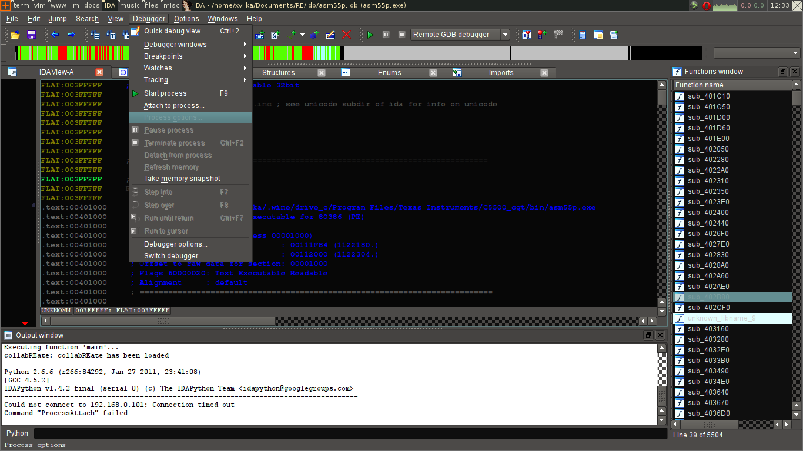
Task: Choose Quick debug view menu entry
Action: (x=190, y=31)
